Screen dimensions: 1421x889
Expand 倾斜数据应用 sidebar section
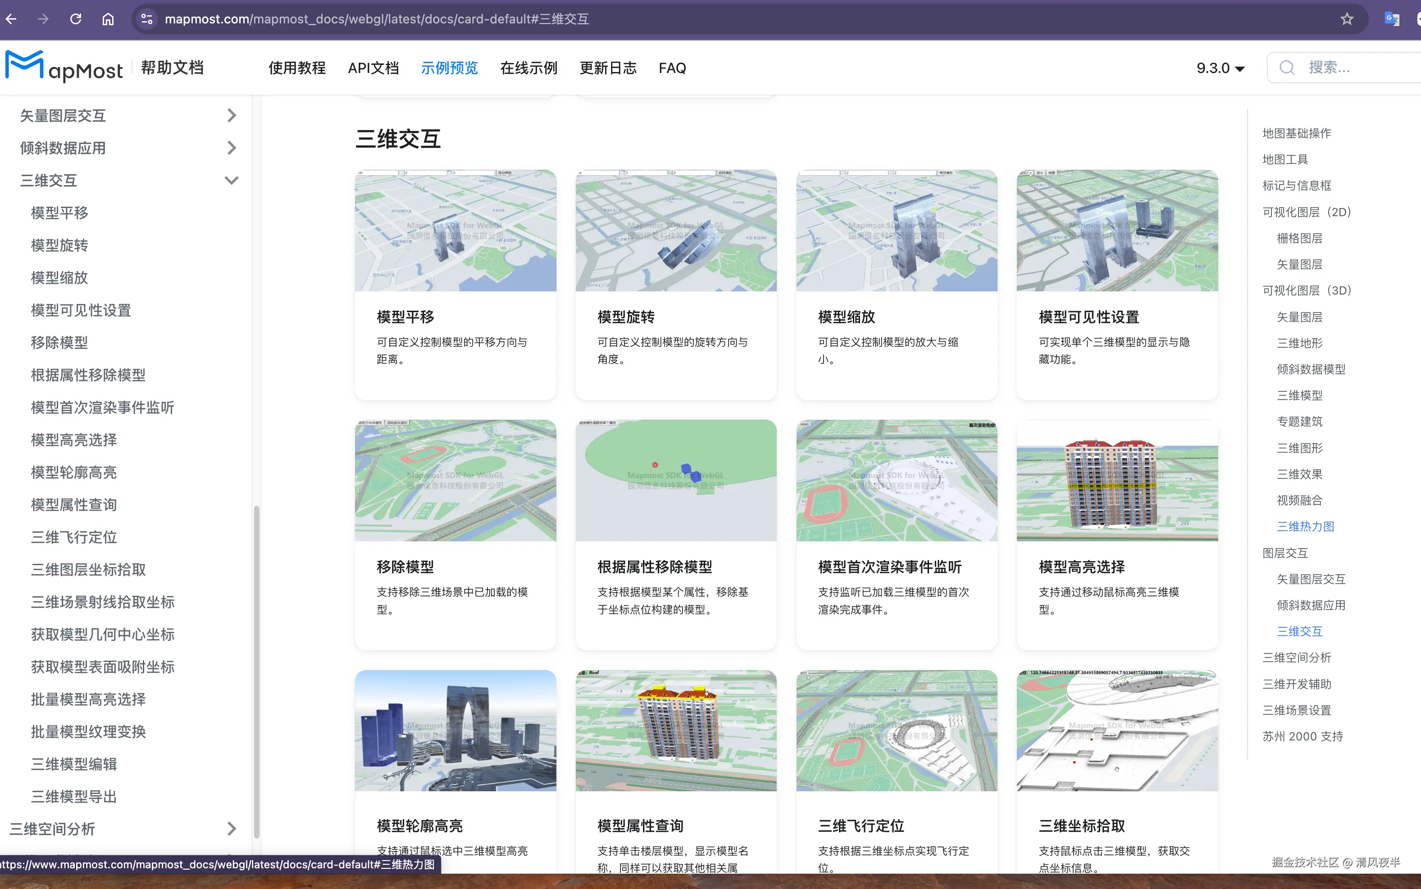click(x=231, y=148)
